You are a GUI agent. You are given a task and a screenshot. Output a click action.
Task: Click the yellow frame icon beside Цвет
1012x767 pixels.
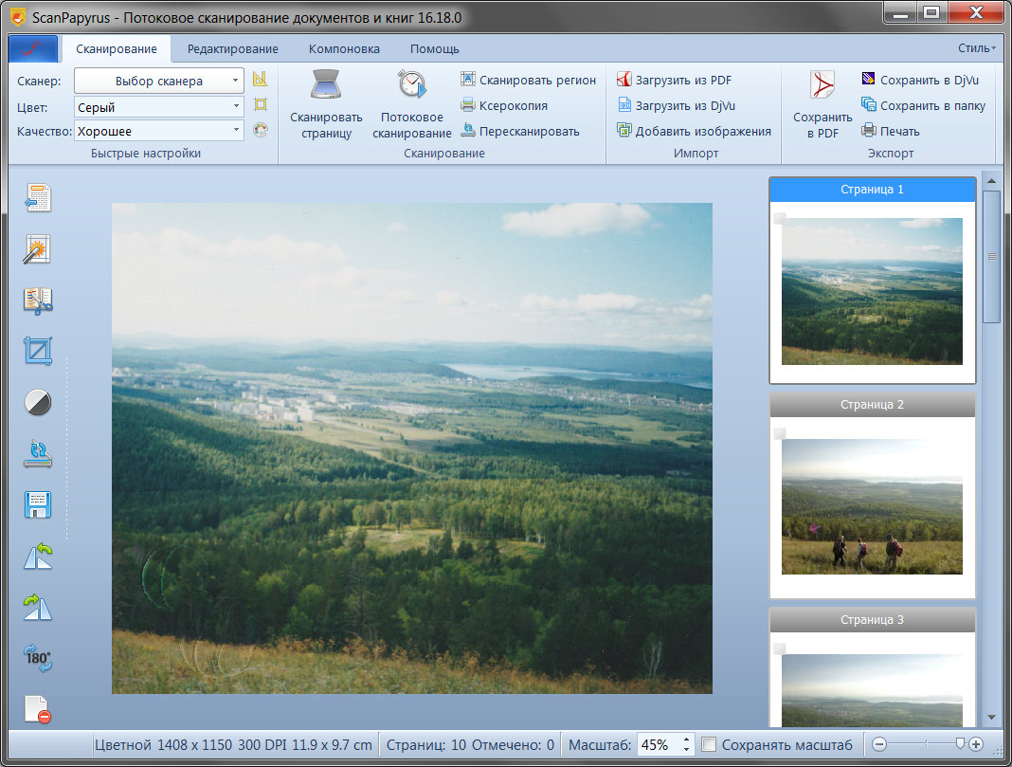[260, 104]
